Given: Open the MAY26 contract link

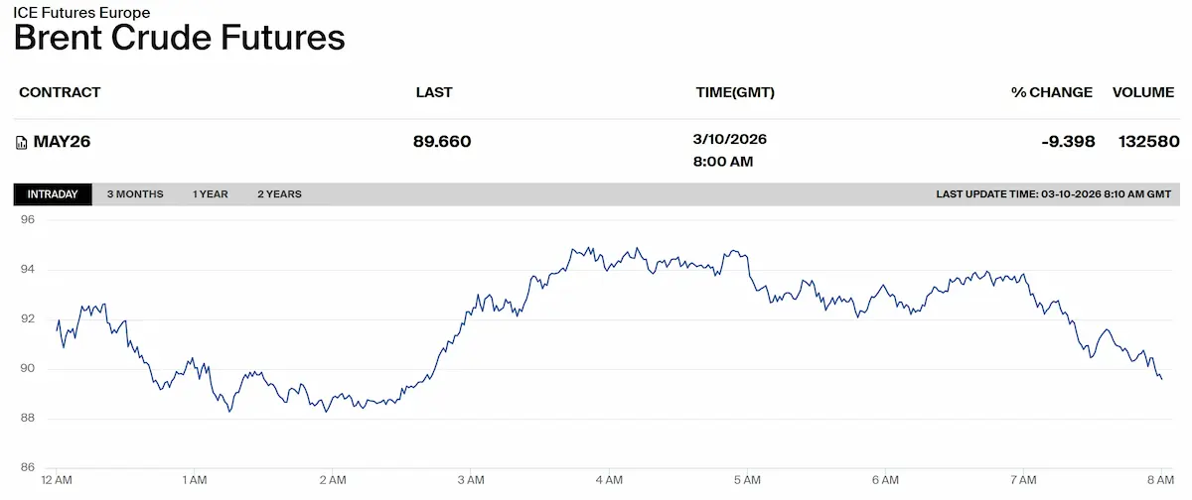Looking at the screenshot, I should point(62,142).
